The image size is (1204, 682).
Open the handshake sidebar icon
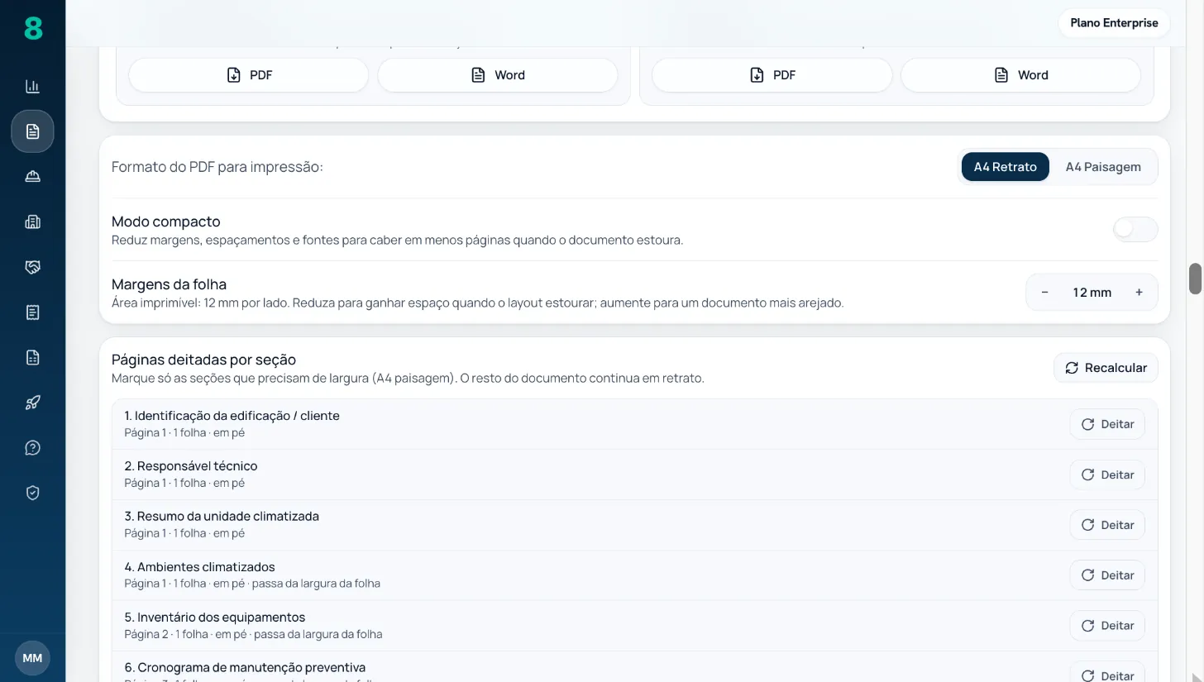click(32, 267)
